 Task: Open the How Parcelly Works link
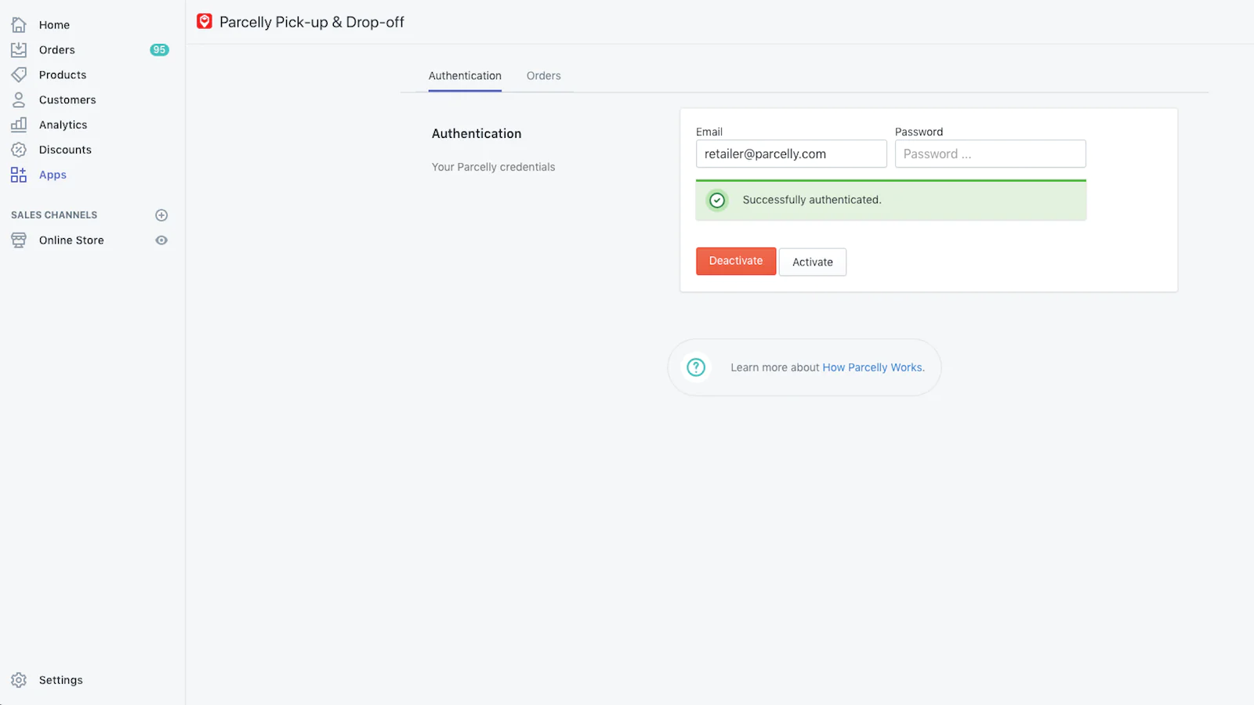pos(873,367)
